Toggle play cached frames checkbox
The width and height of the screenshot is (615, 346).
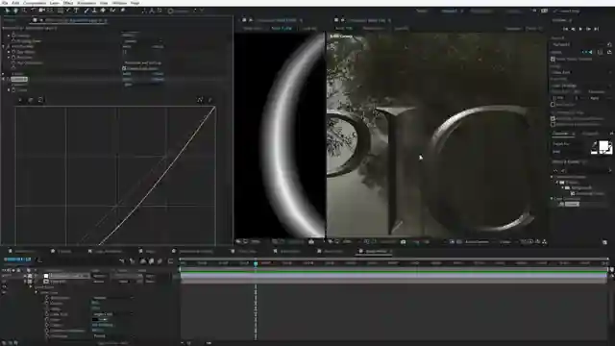[553, 118]
